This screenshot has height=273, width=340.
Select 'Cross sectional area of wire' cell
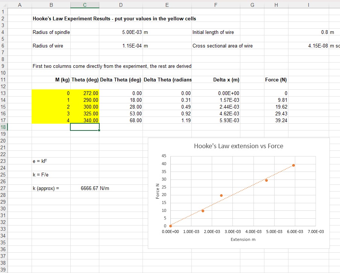[x=223, y=46]
